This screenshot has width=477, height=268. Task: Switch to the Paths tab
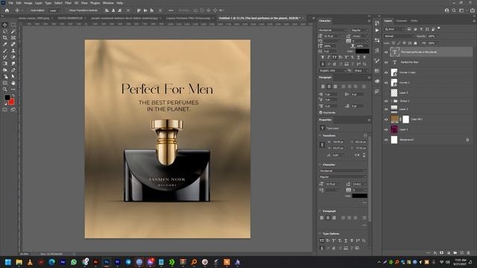click(x=414, y=21)
